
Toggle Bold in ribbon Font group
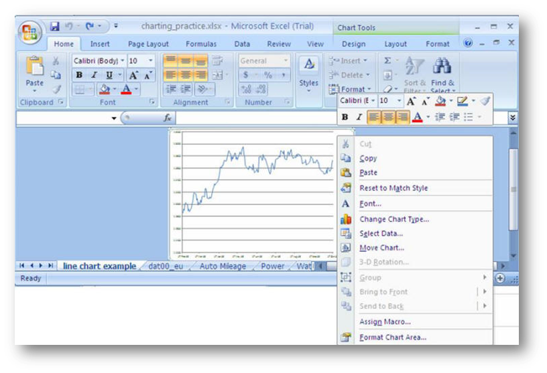pos(79,75)
